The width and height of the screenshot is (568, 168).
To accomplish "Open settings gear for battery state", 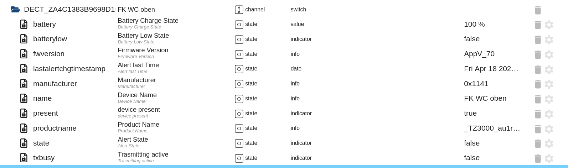I will coord(549,25).
